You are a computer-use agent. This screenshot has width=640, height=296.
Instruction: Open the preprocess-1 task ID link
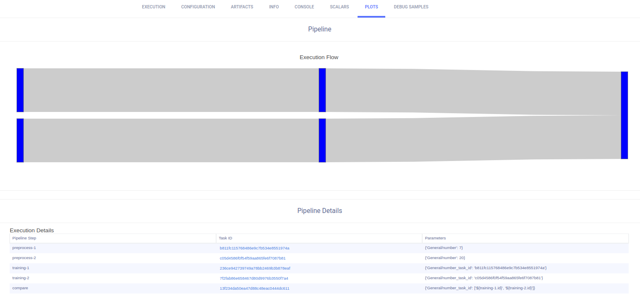click(254, 248)
